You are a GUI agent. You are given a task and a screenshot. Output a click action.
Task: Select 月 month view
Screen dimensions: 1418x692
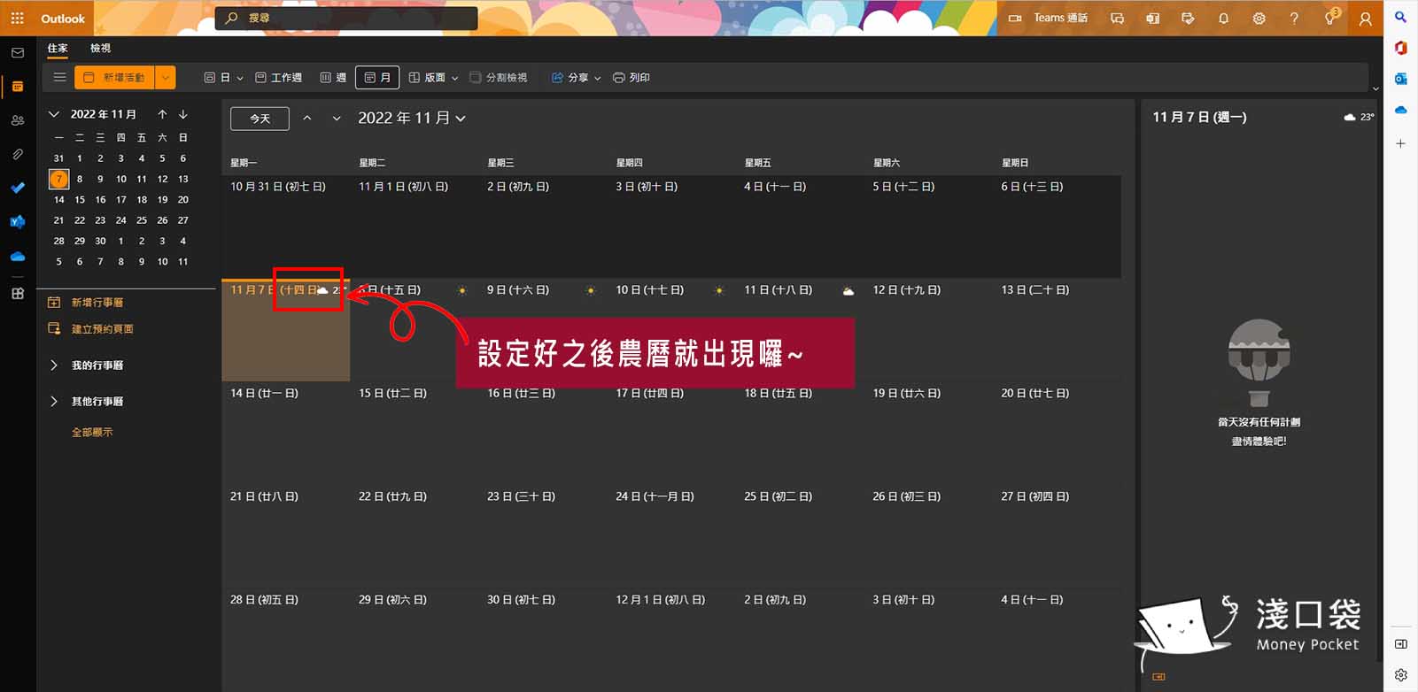377,78
